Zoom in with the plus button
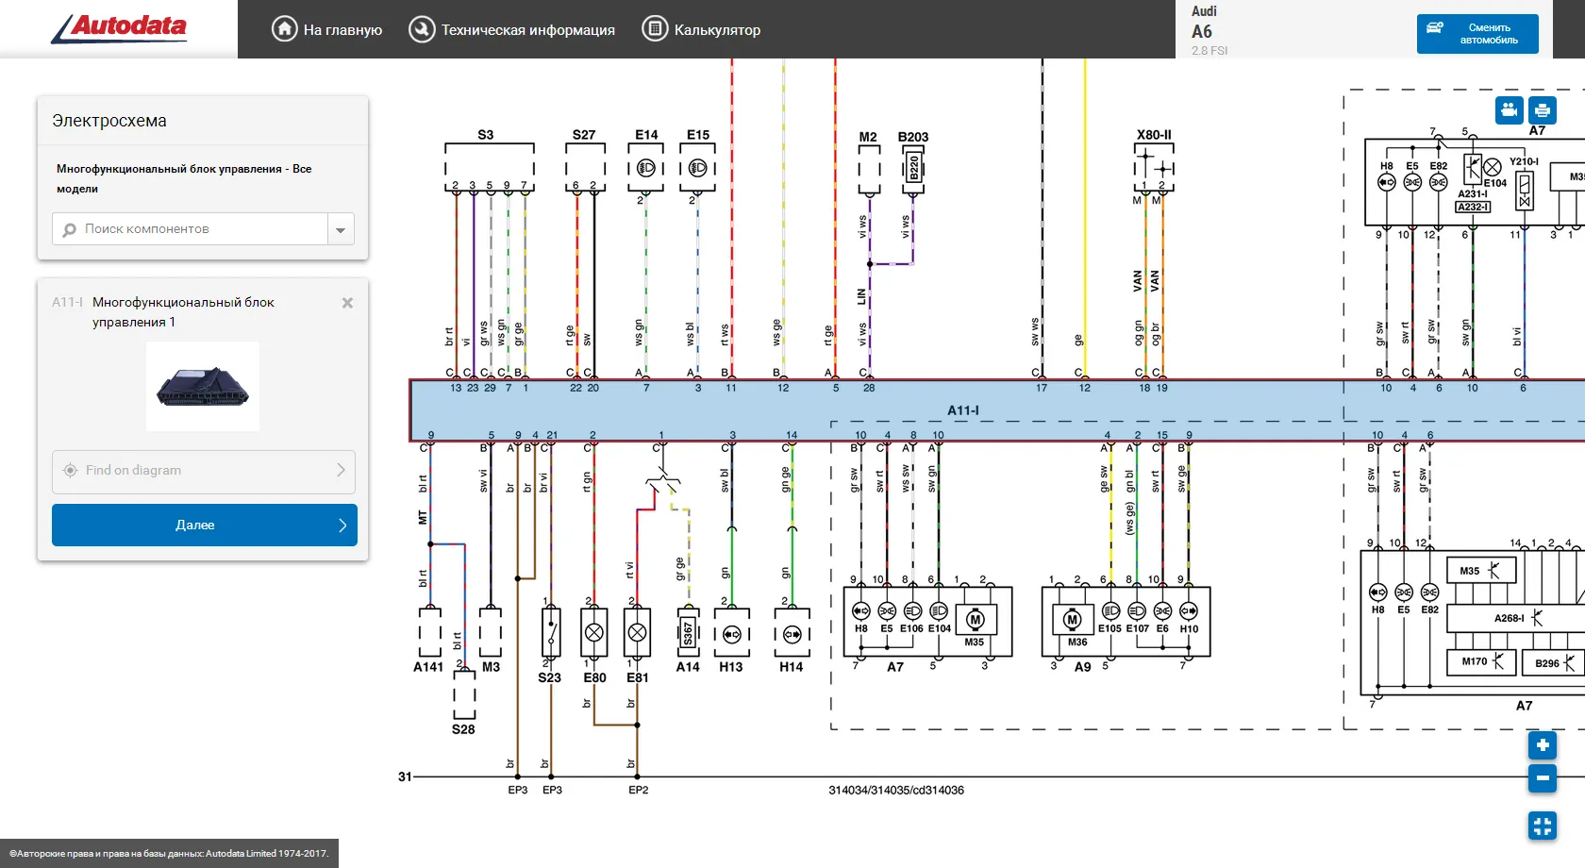Image resolution: width=1585 pixels, height=868 pixels. (x=1542, y=745)
